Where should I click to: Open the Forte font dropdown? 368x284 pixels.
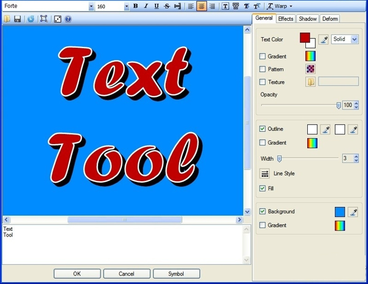(91, 6)
